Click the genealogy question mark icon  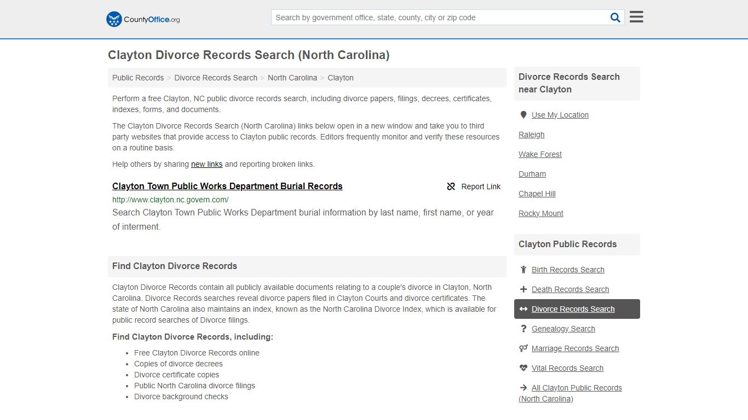click(523, 329)
